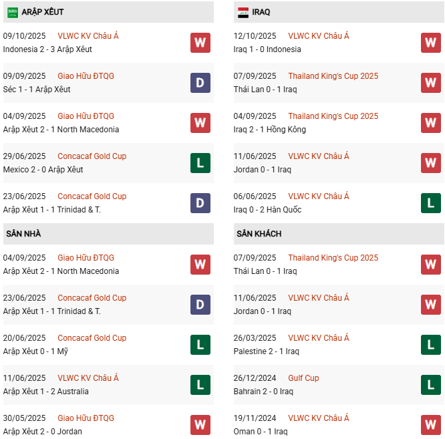Select L badge for Arập Xêut 0 - 1 Mỹ
Viewport: 445px width, 439px height.
pyautogui.click(x=200, y=345)
